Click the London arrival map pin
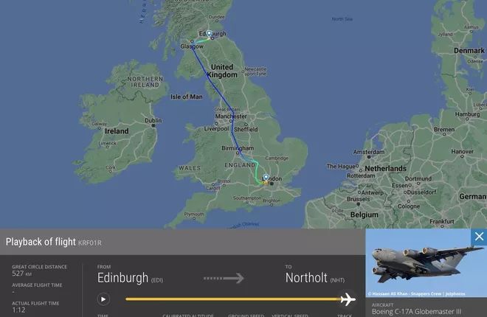The height and width of the screenshot is (317, 487). 266,178
